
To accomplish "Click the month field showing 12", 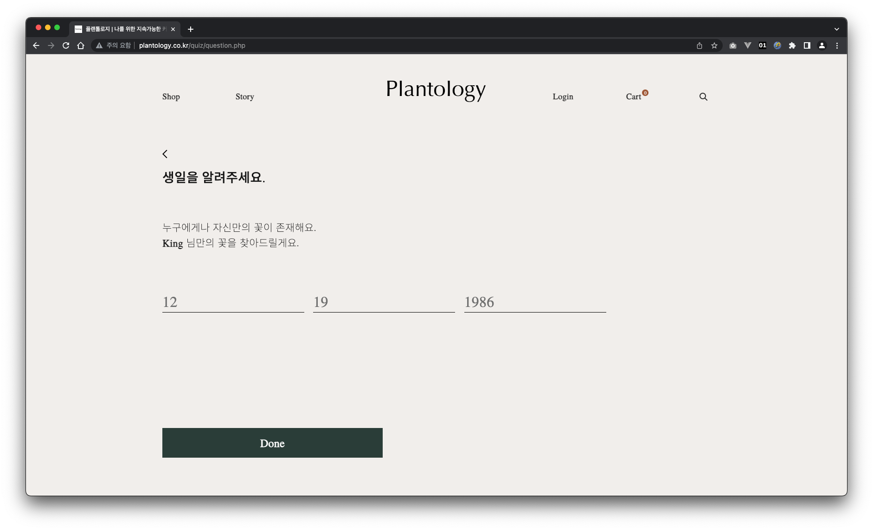I will (x=233, y=302).
